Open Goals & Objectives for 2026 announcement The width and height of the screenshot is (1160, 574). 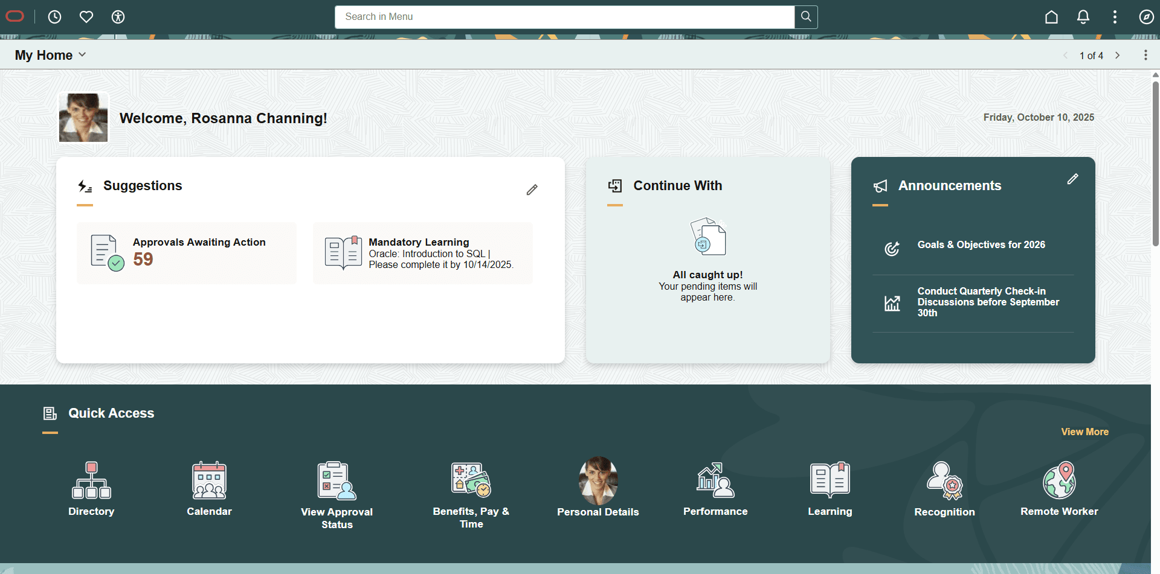981,245
